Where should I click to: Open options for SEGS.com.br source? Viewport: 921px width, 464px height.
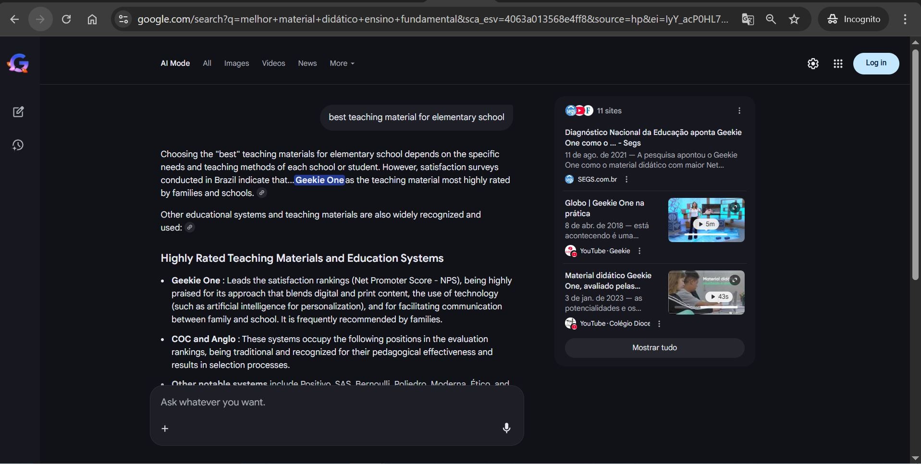[x=626, y=179]
